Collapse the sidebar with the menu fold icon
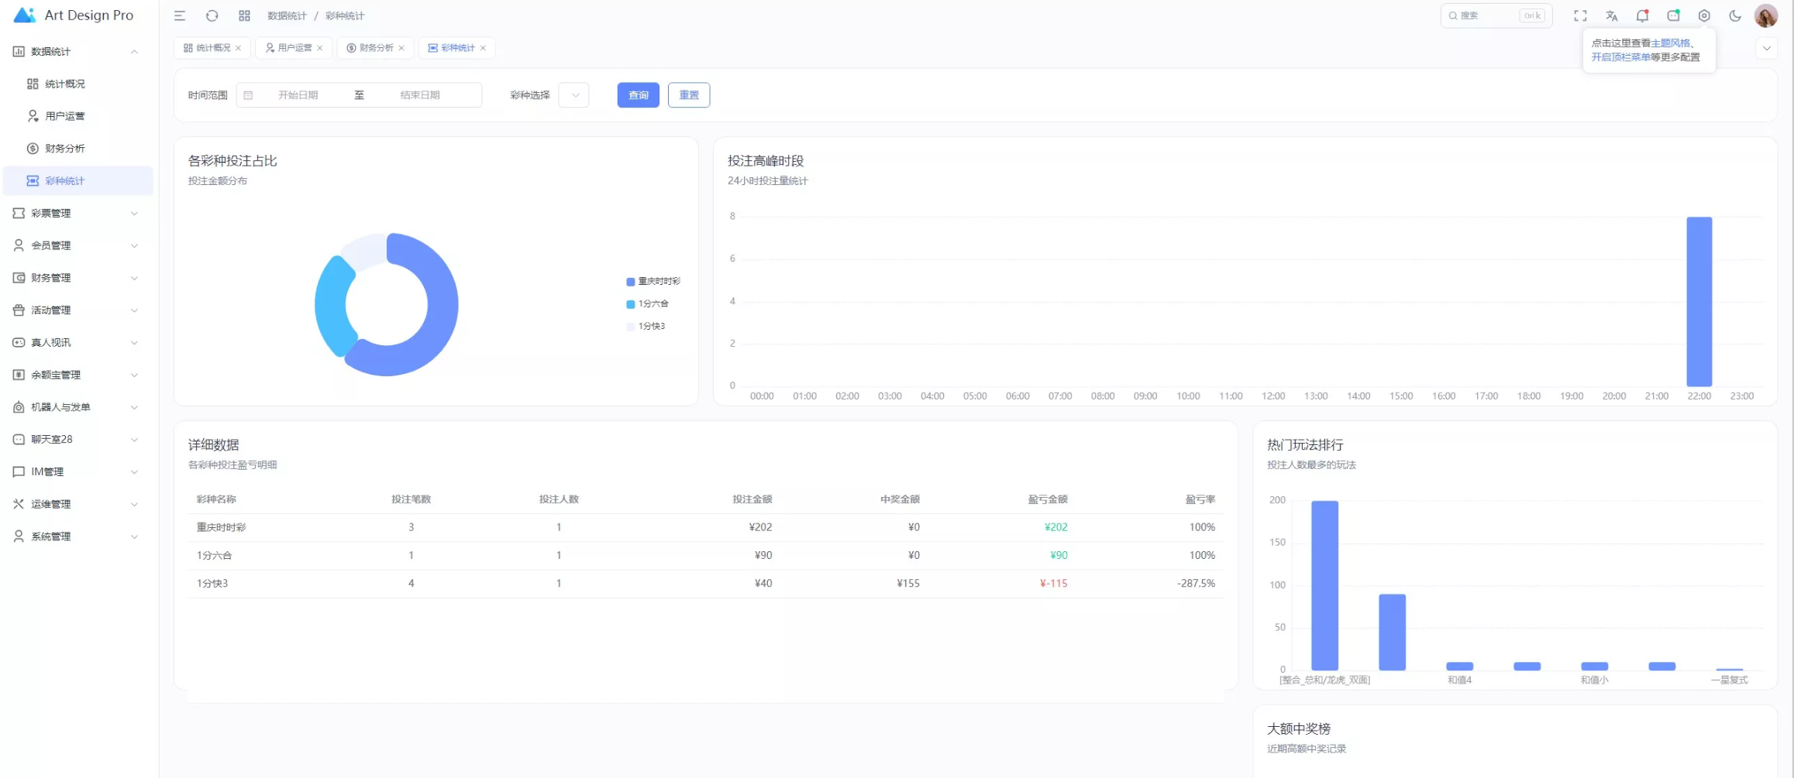The image size is (1794, 778). click(180, 15)
